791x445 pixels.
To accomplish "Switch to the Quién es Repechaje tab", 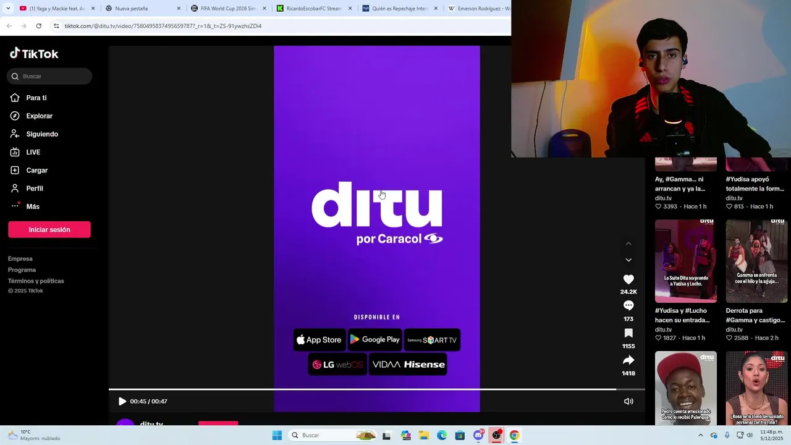I will pyautogui.click(x=400, y=9).
